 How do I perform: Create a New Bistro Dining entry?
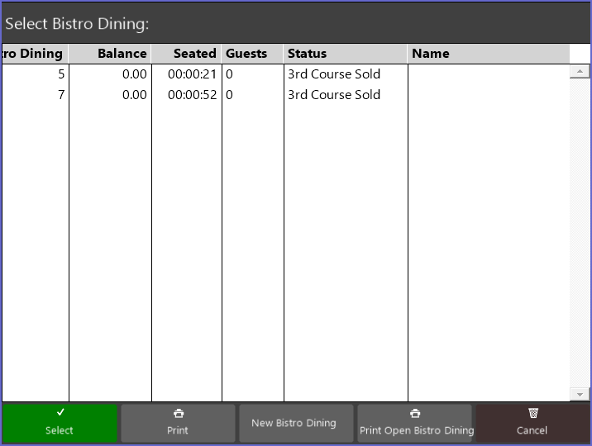pos(295,423)
